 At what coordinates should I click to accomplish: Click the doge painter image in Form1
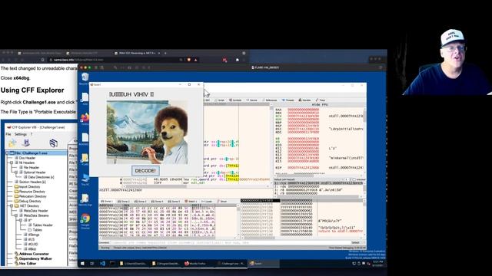[147, 133]
